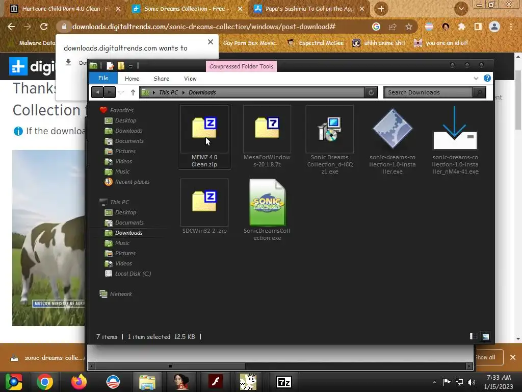The image size is (522, 392).
Task: Go forward in File Explorer history
Action: coord(109,92)
